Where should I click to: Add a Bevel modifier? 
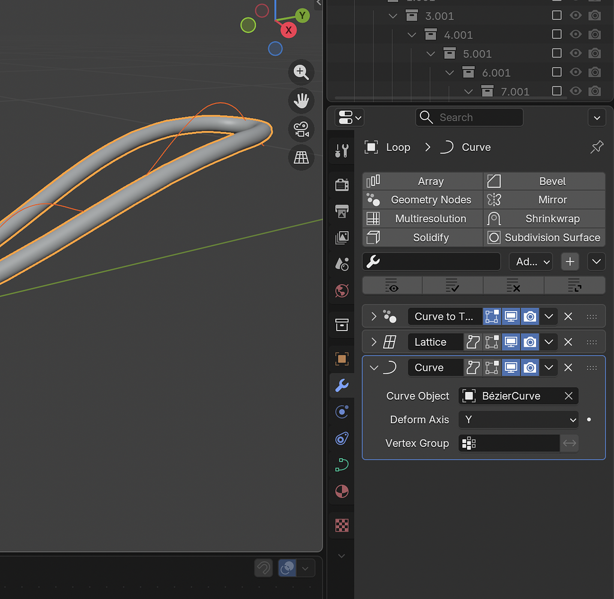(544, 181)
